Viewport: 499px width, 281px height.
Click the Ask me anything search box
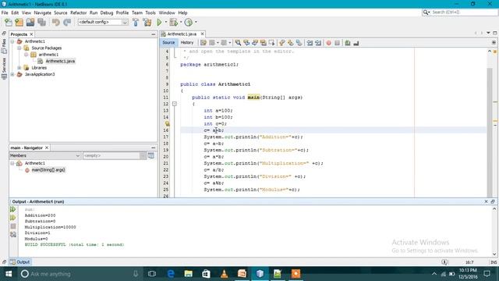coord(80,274)
